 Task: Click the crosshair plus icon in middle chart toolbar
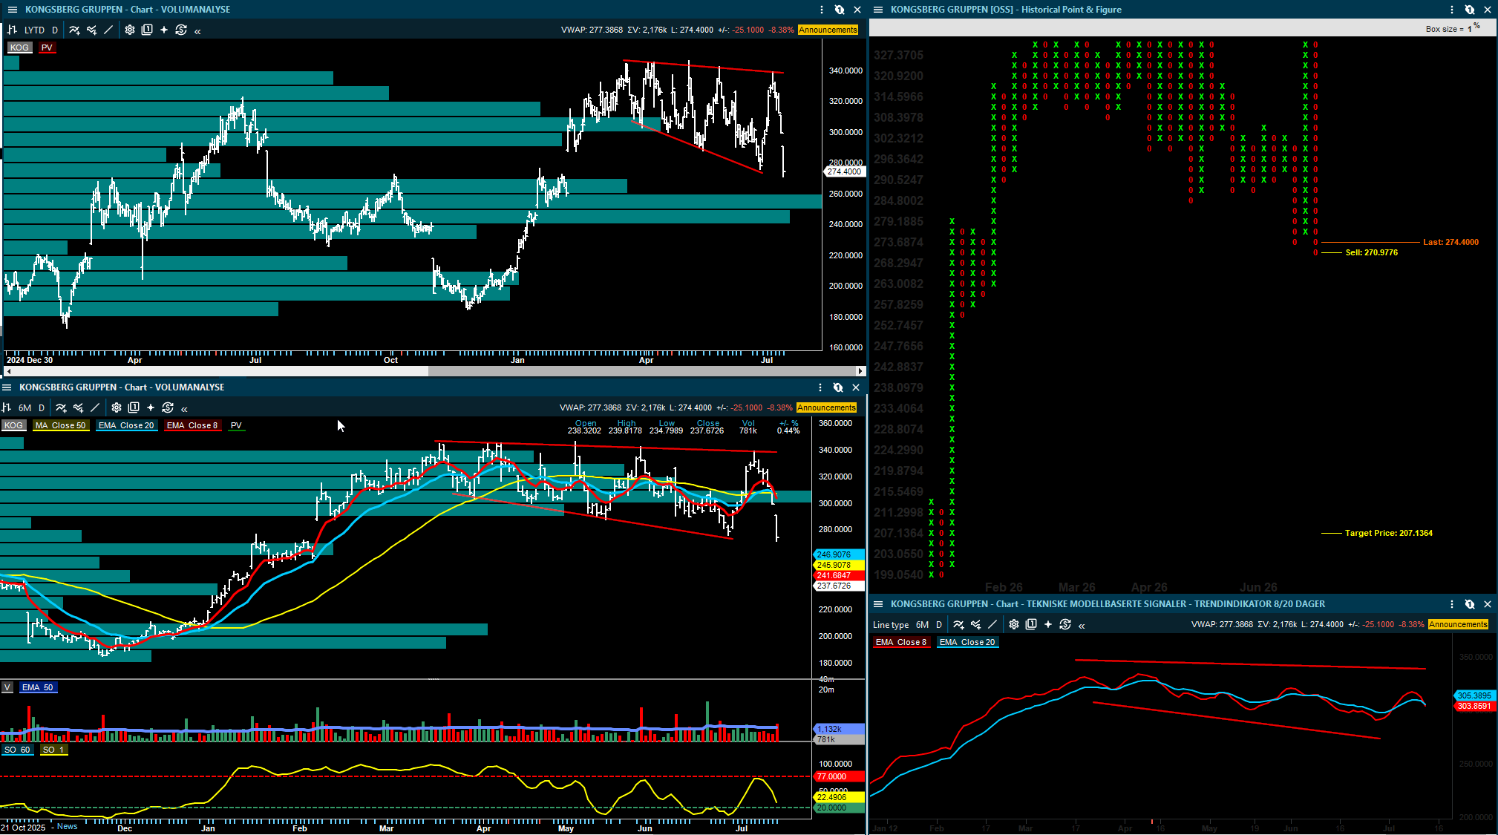pyautogui.click(x=151, y=407)
